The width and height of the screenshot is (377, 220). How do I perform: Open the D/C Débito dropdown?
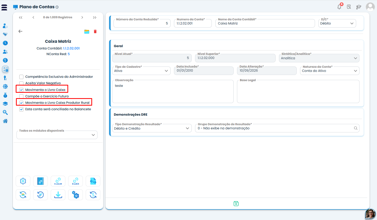point(337,23)
